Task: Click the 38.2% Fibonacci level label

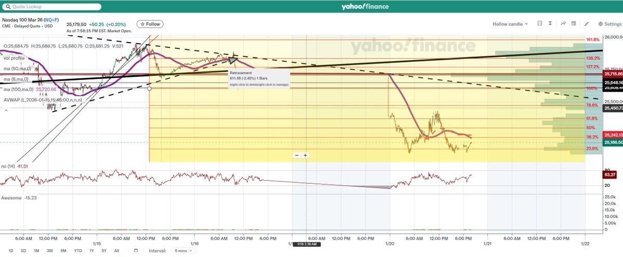Action: pos(592,137)
